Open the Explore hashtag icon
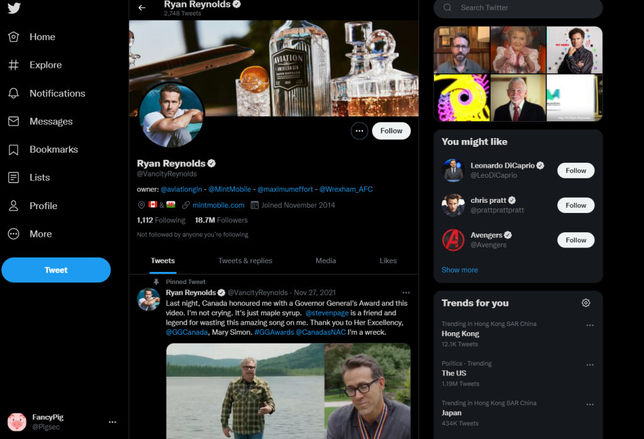 14,65
